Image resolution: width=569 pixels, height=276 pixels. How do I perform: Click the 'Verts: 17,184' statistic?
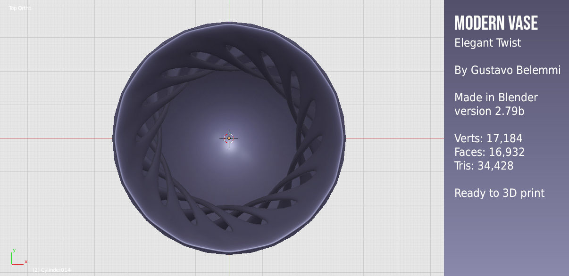[488, 138]
